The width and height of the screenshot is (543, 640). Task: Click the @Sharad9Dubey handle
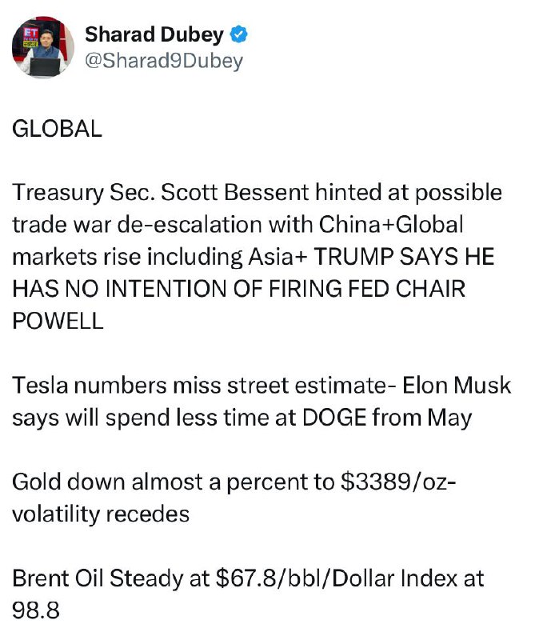click(x=164, y=62)
